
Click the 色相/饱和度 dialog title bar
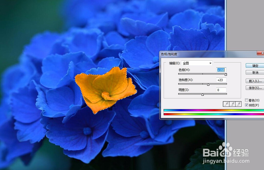[208, 54]
